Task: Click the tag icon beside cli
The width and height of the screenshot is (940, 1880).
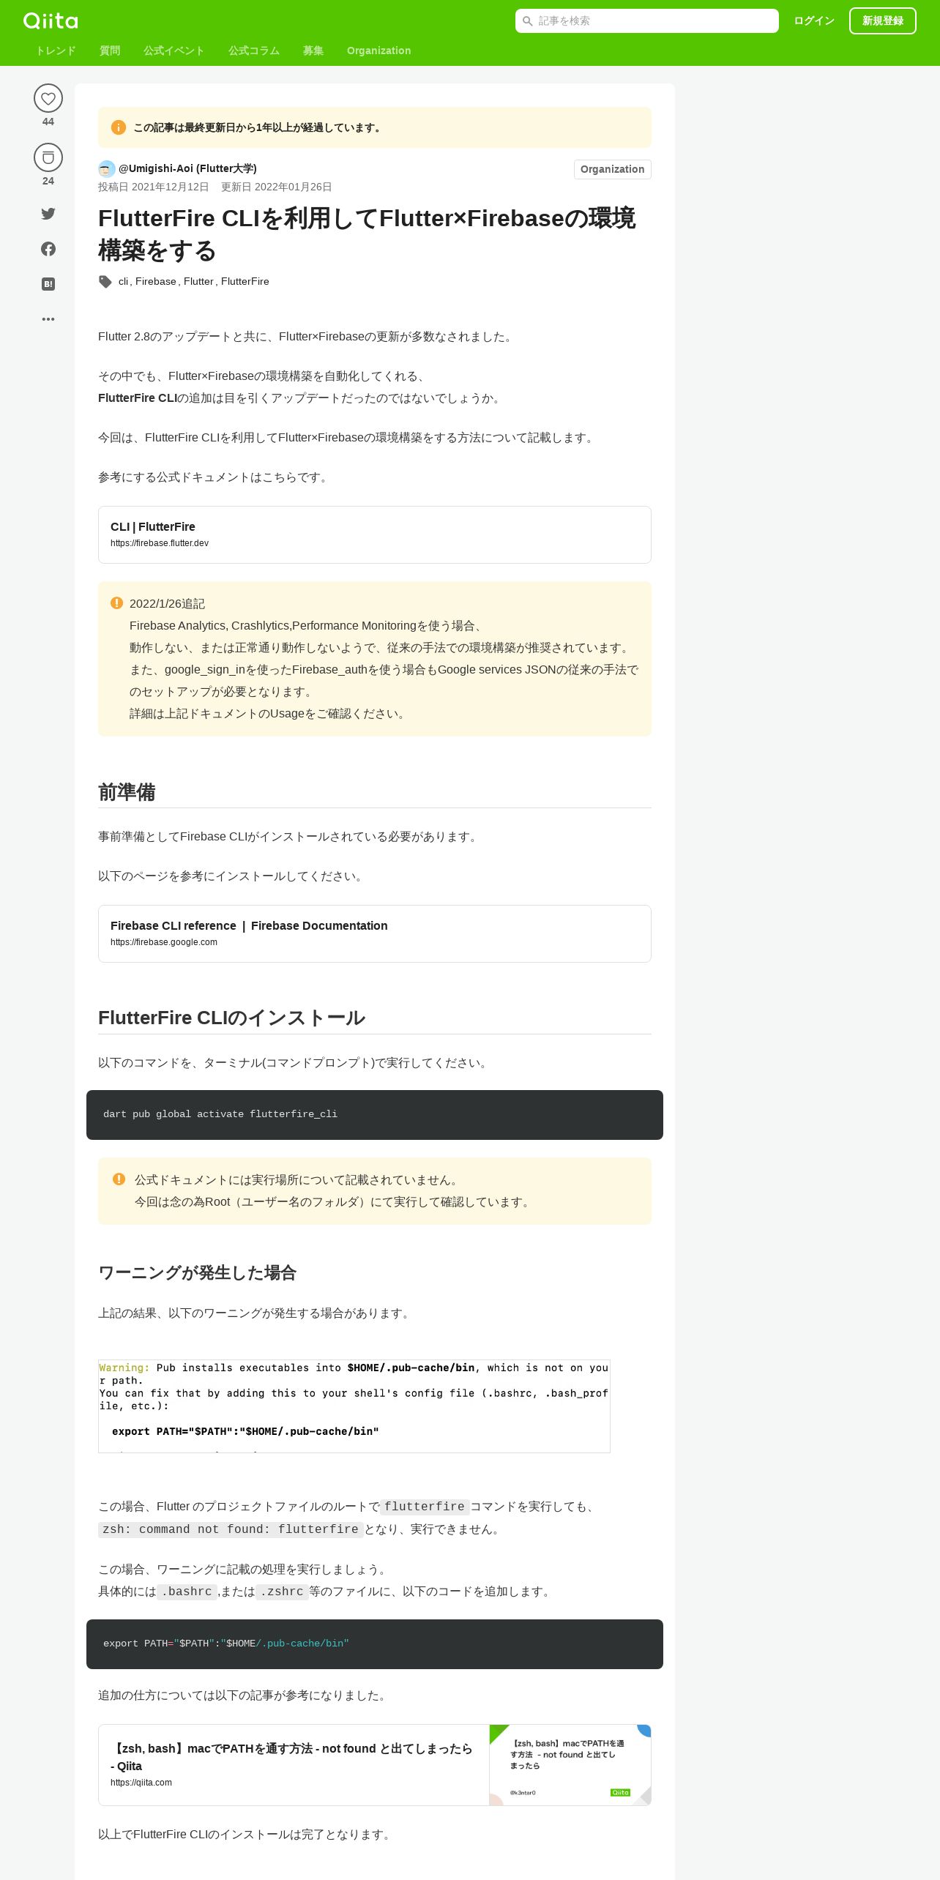Action: 105,282
